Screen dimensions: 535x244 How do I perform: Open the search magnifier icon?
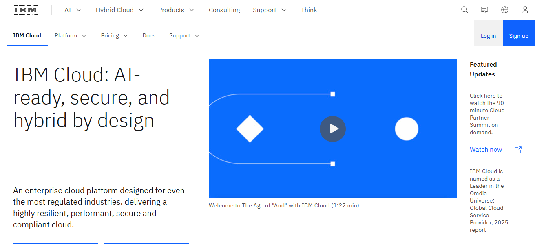click(x=464, y=10)
